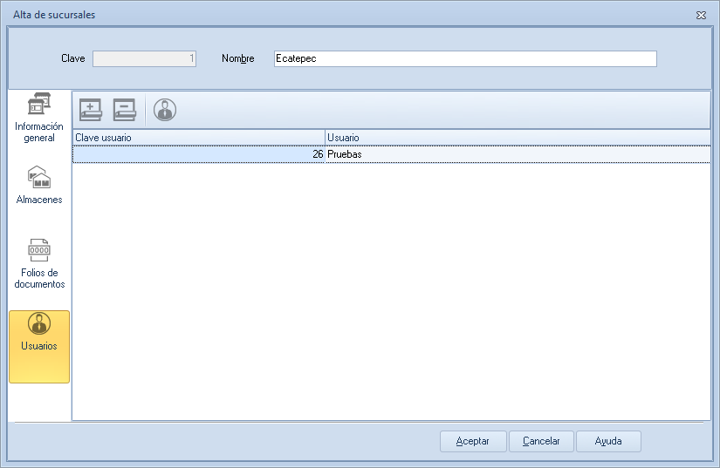Click the empty area of users grid

[391, 288]
